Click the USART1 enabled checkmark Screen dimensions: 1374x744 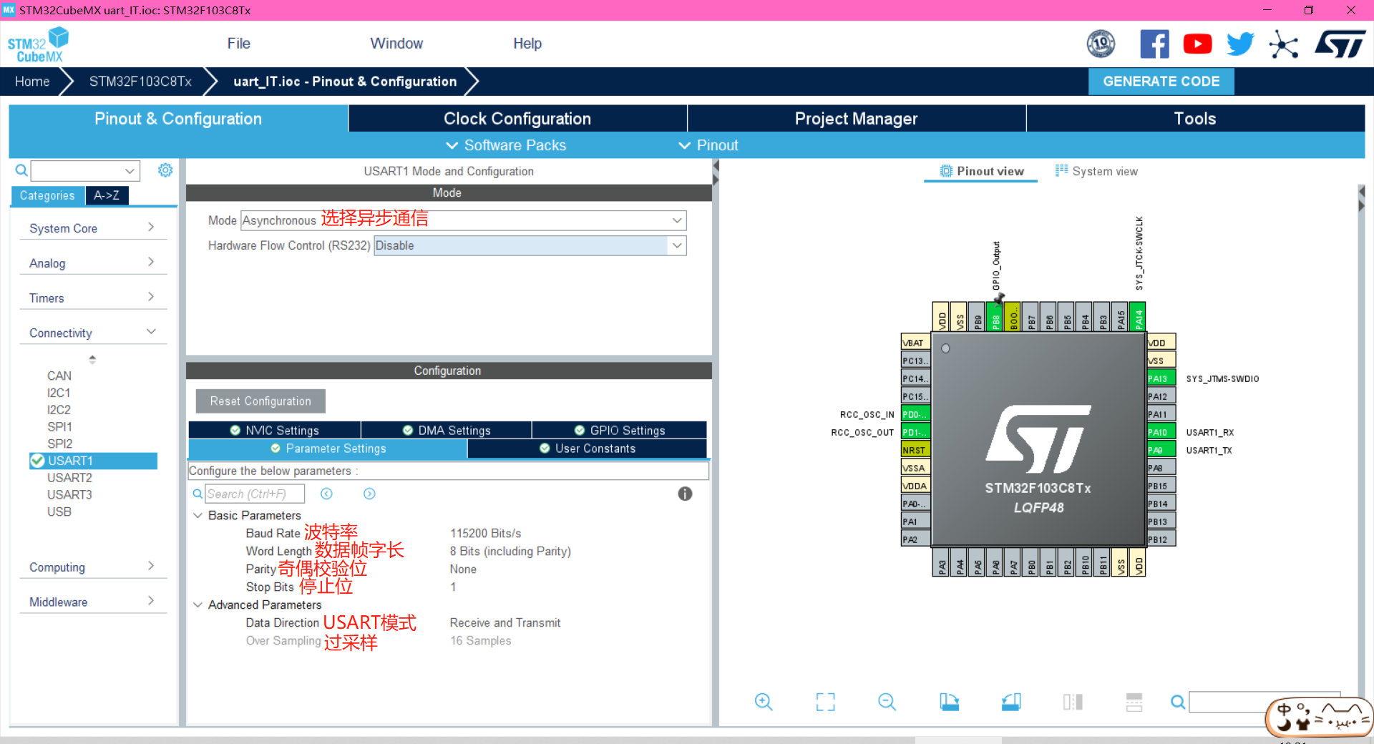(x=37, y=461)
